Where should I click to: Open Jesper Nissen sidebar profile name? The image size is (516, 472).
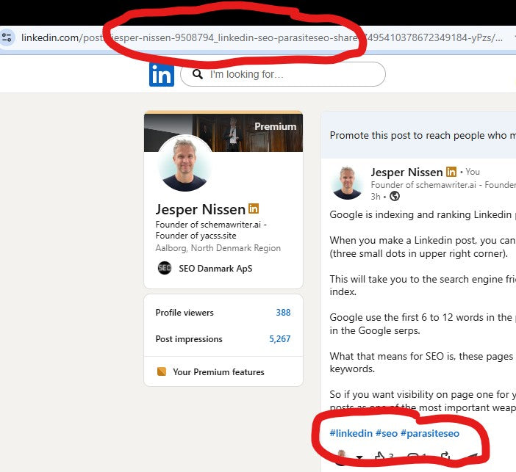coord(201,209)
